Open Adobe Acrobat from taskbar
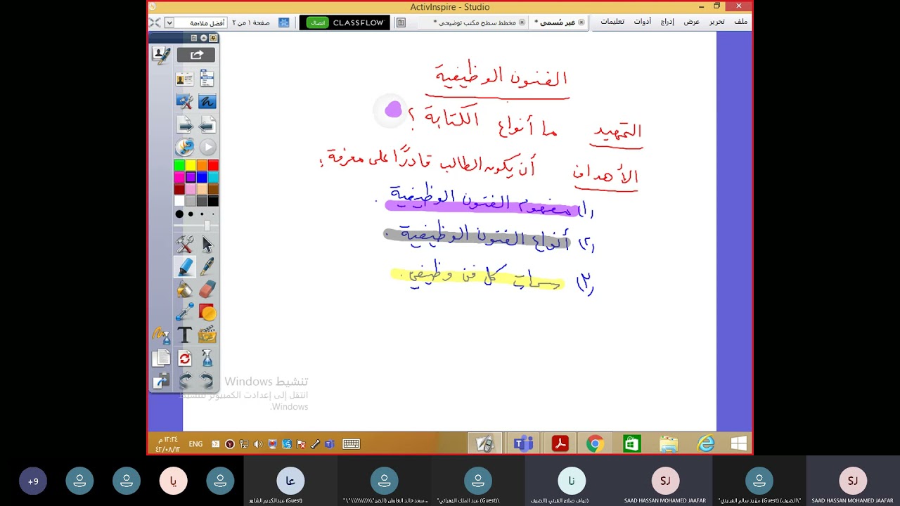The image size is (900, 506). [560, 443]
